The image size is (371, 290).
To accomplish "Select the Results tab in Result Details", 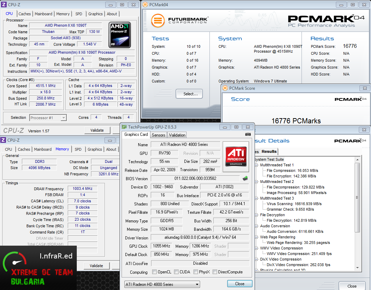I will [x=269, y=151].
